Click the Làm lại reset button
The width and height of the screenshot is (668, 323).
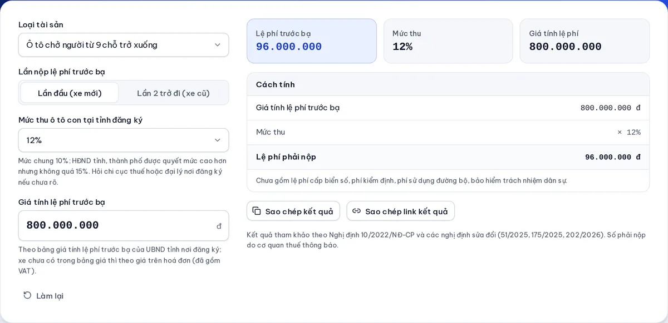point(43,296)
